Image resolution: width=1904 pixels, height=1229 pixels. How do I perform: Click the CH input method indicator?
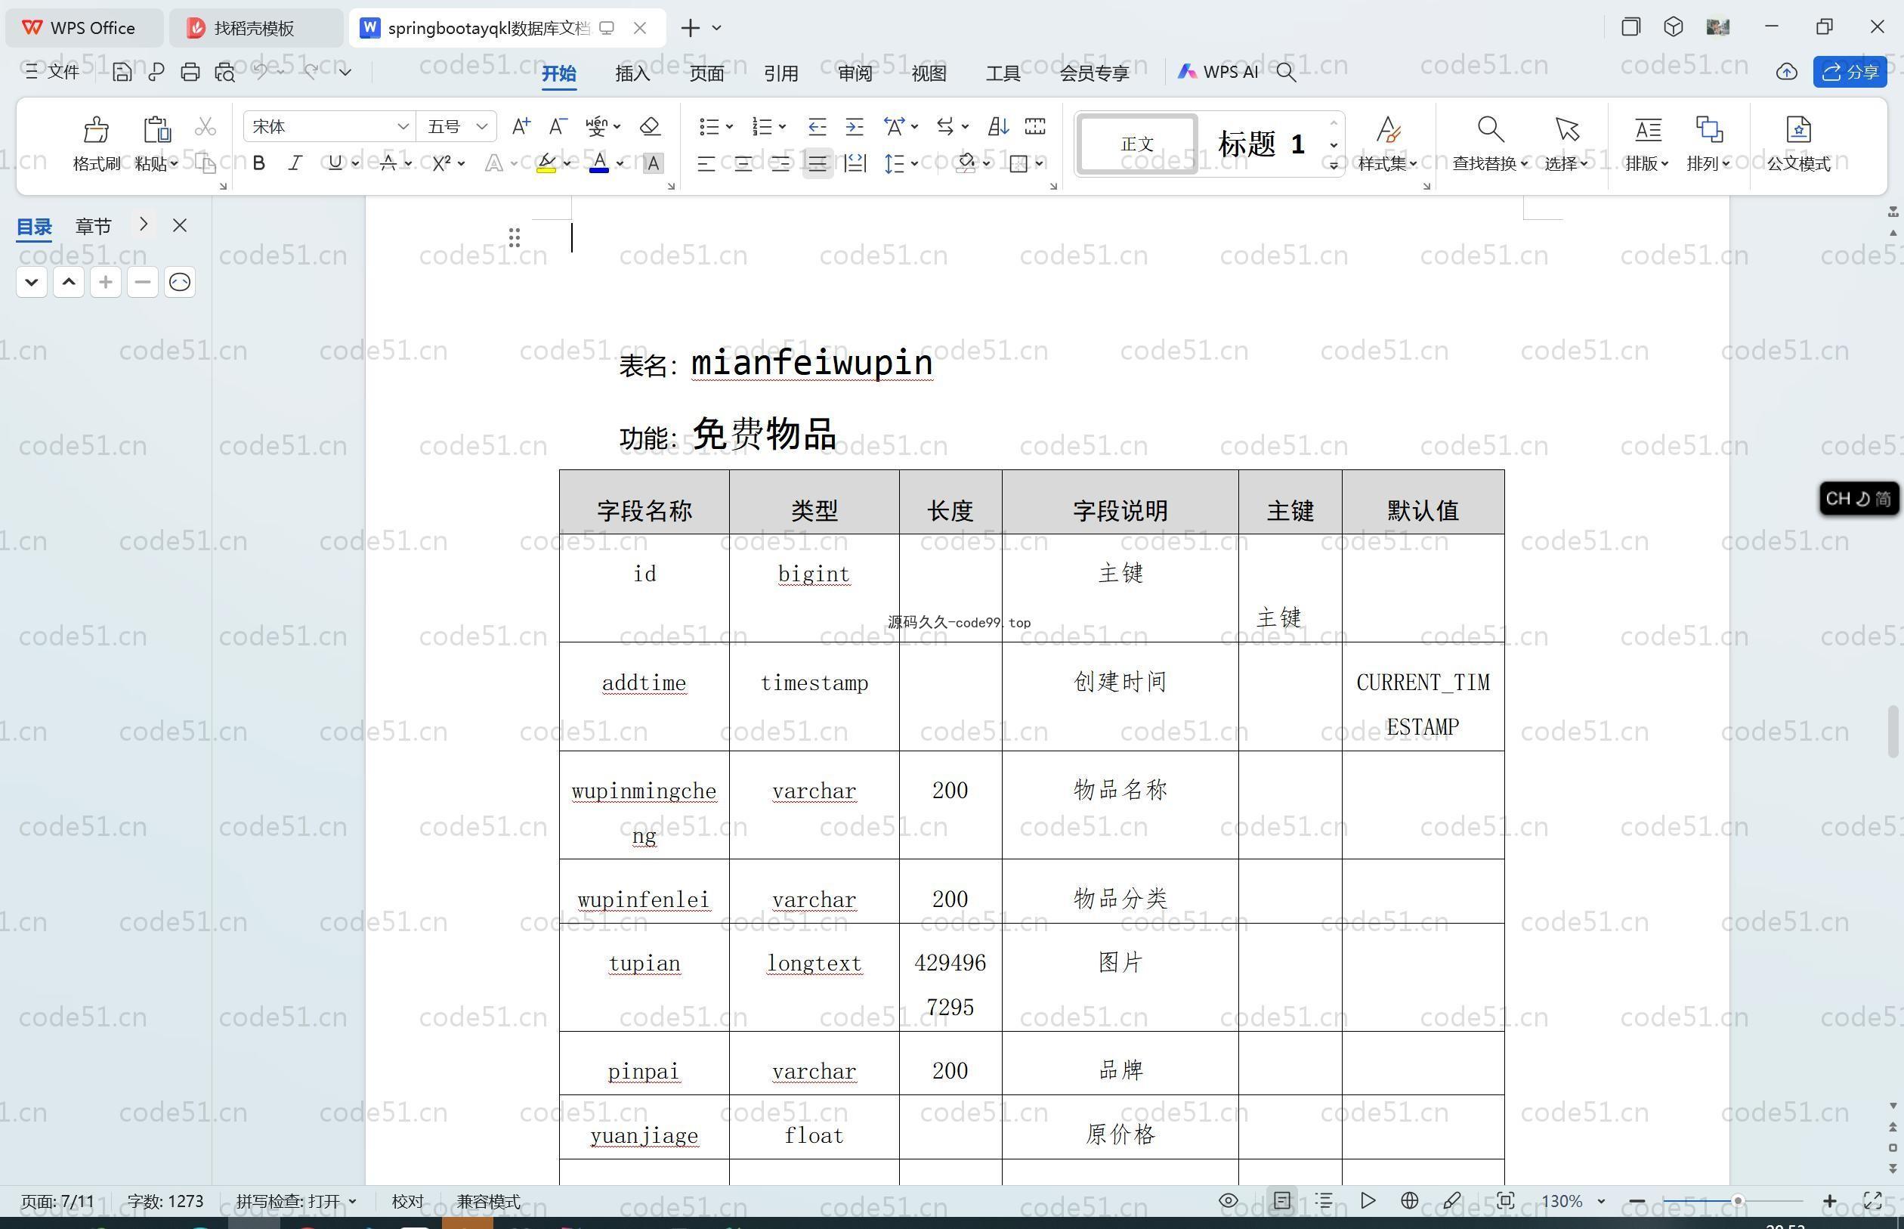tap(1859, 499)
